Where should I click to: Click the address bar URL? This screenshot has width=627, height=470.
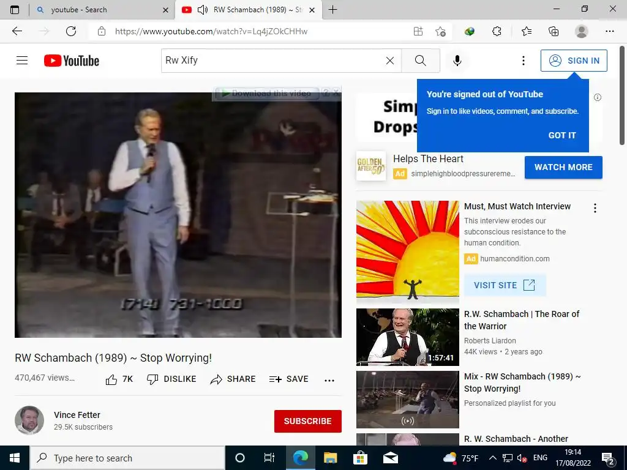[211, 31]
